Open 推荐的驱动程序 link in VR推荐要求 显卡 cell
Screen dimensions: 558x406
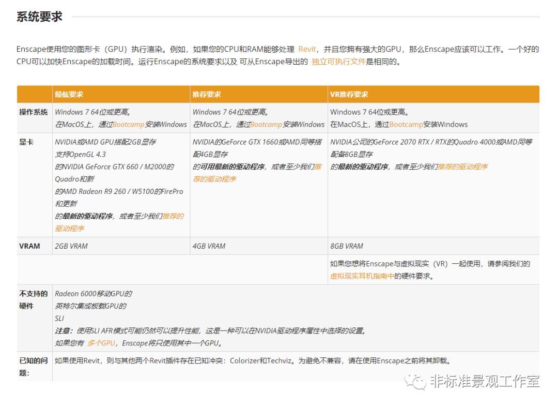[462, 167]
